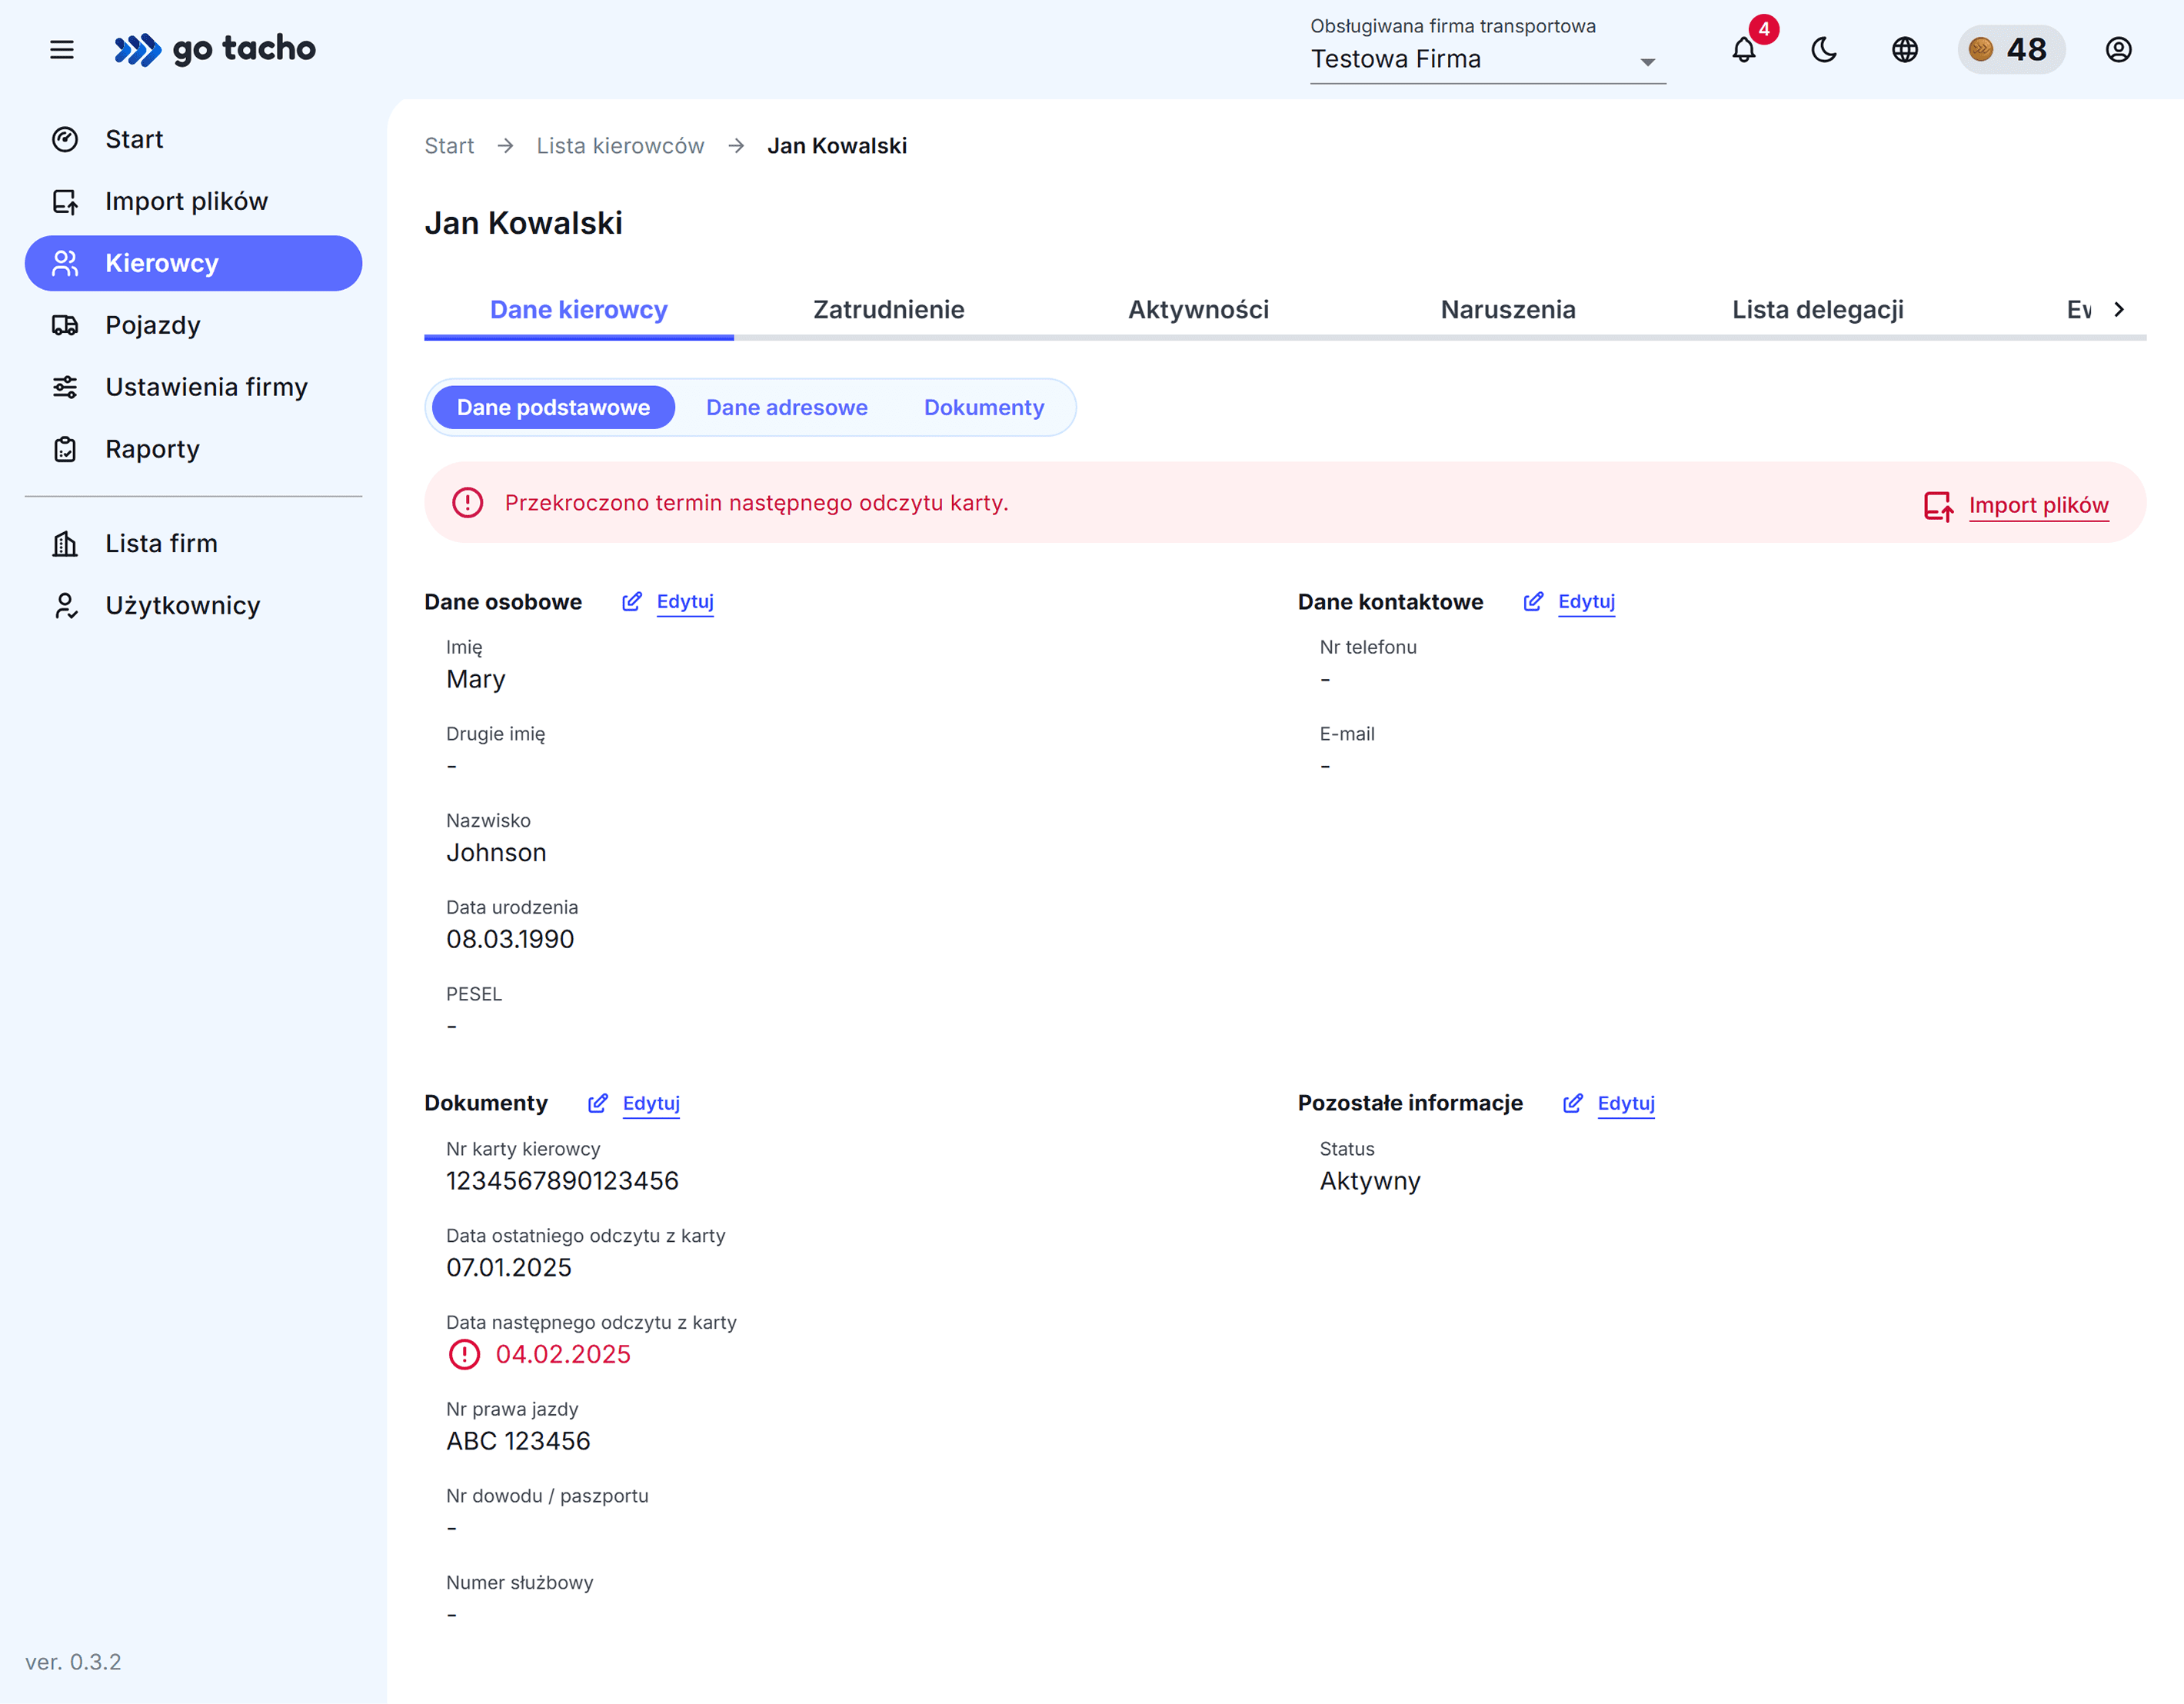Click import icon in red alert
Screen dimensions: 2184x1704
pos(1938,506)
